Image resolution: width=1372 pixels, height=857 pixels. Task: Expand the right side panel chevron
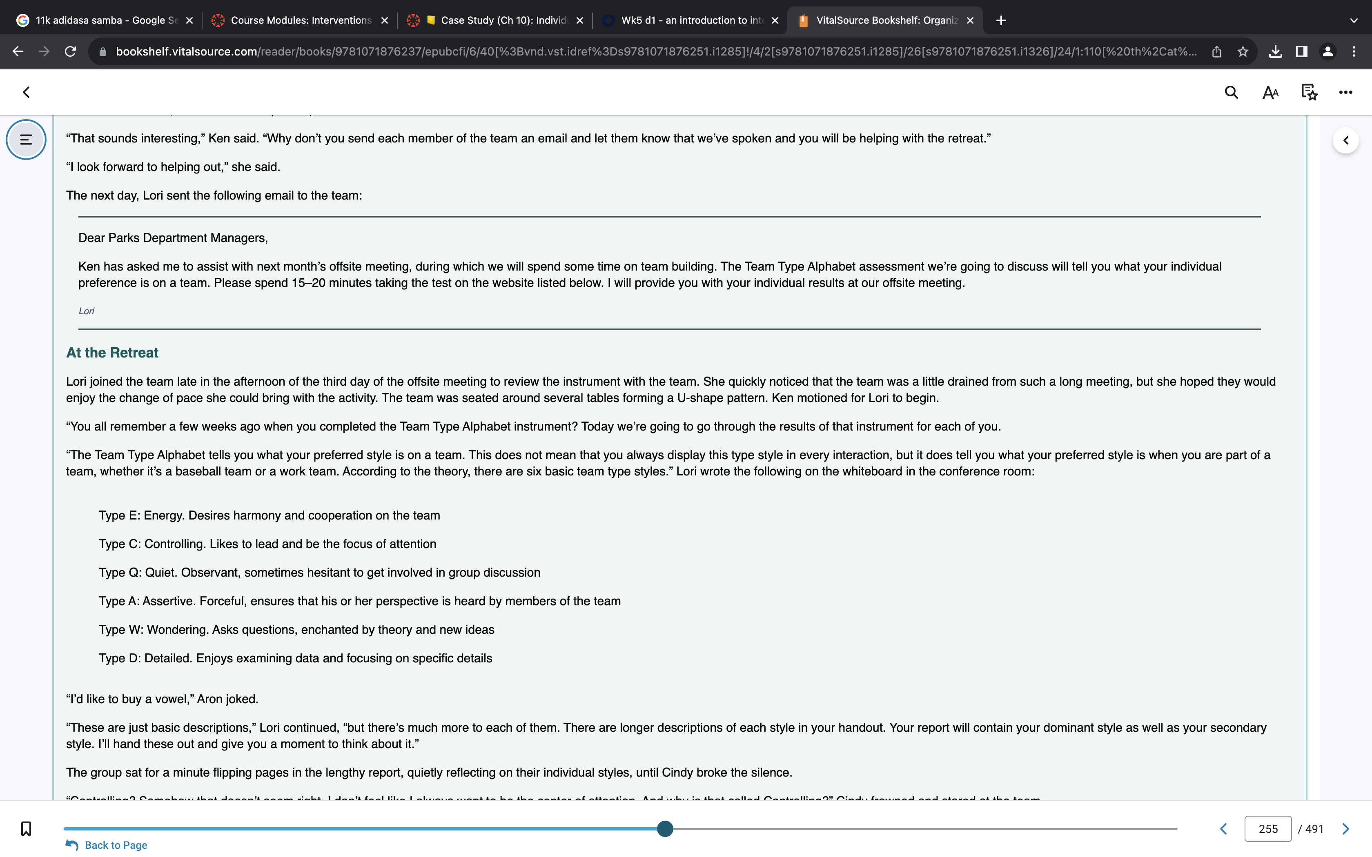click(1345, 140)
